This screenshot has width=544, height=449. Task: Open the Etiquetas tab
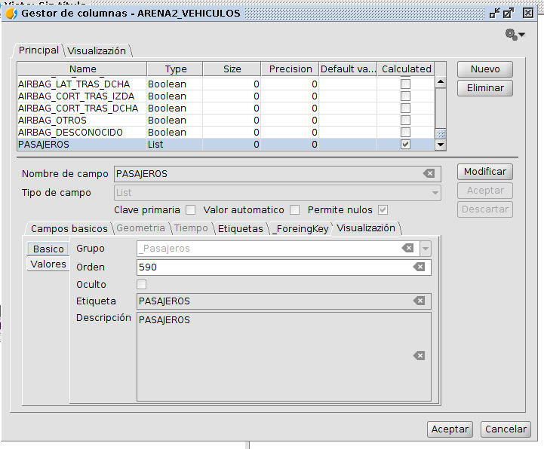pyautogui.click(x=240, y=228)
